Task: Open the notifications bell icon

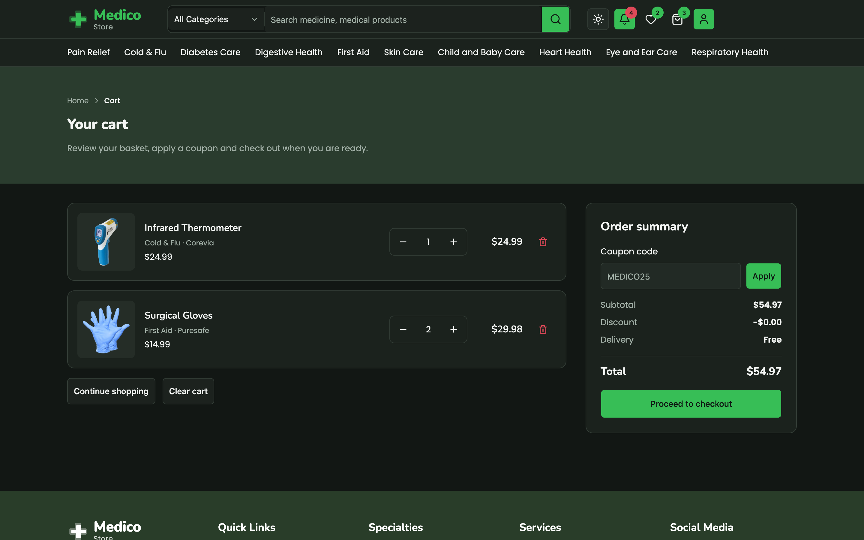Action: pos(624,19)
